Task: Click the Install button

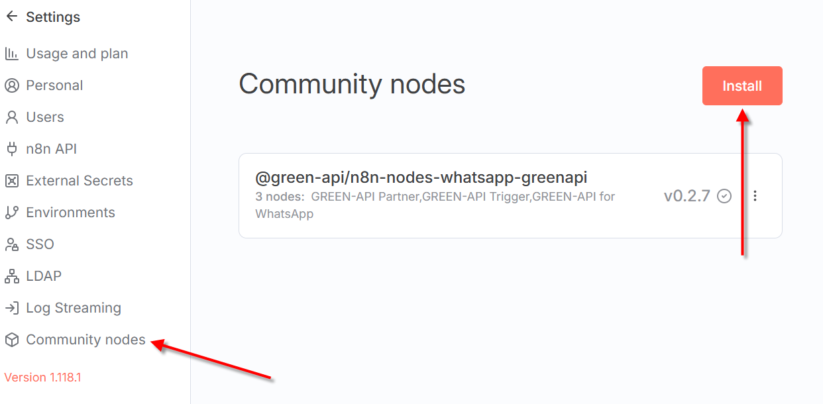Action: (x=742, y=86)
